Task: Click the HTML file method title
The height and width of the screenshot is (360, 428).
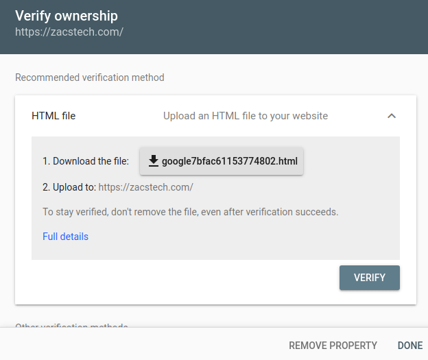Action: (x=53, y=116)
